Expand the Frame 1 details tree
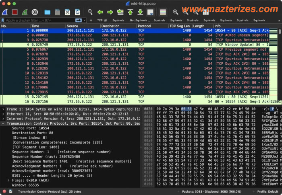Screen dimensions: 282x195 pos(3,109)
